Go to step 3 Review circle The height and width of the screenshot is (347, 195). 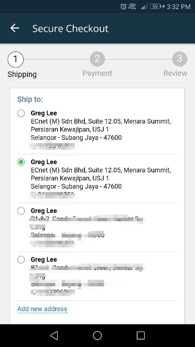[179, 59]
